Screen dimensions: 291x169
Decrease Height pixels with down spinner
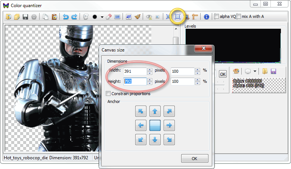149,83
